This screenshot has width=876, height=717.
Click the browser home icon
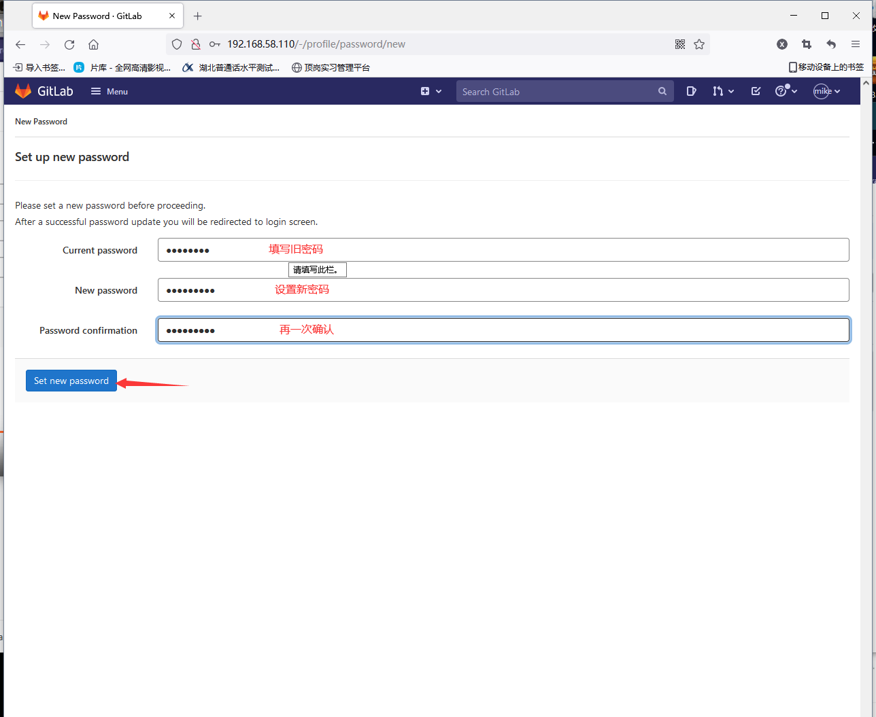point(94,44)
